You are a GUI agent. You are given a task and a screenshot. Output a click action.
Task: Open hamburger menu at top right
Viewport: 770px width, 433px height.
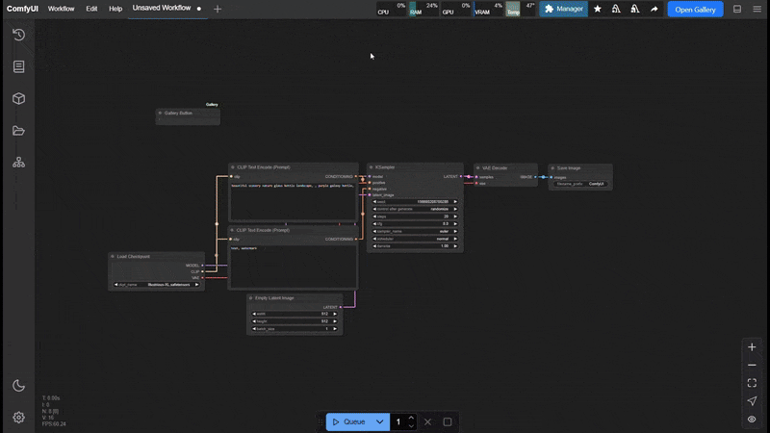tap(757, 9)
